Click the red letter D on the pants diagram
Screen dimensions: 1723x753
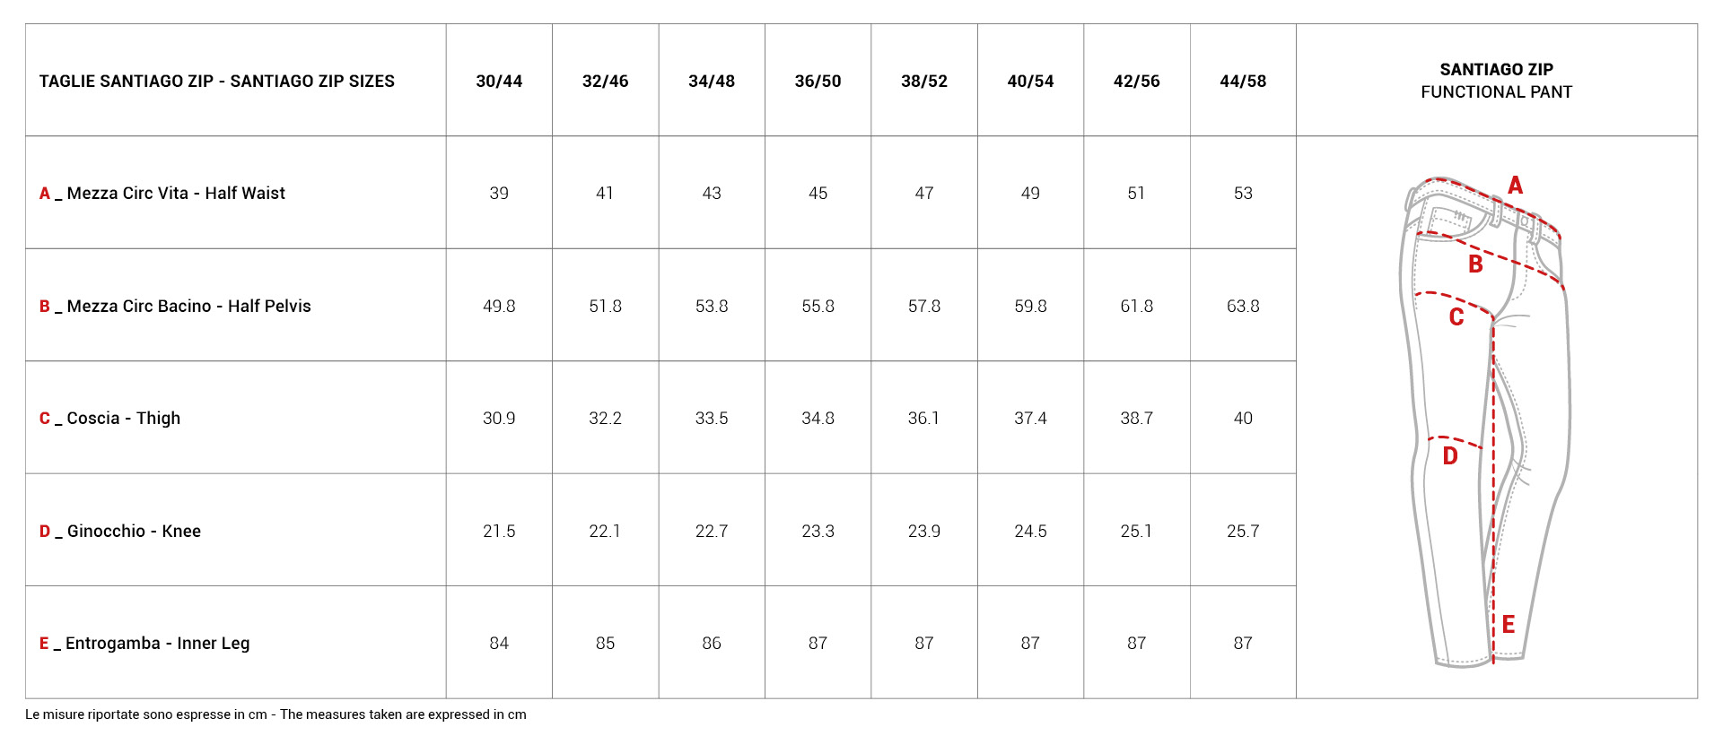click(x=1450, y=456)
